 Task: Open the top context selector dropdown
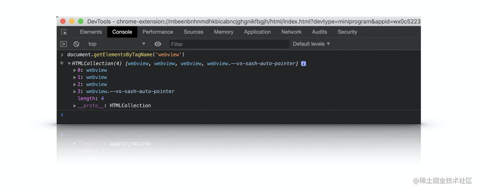pos(117,44)
